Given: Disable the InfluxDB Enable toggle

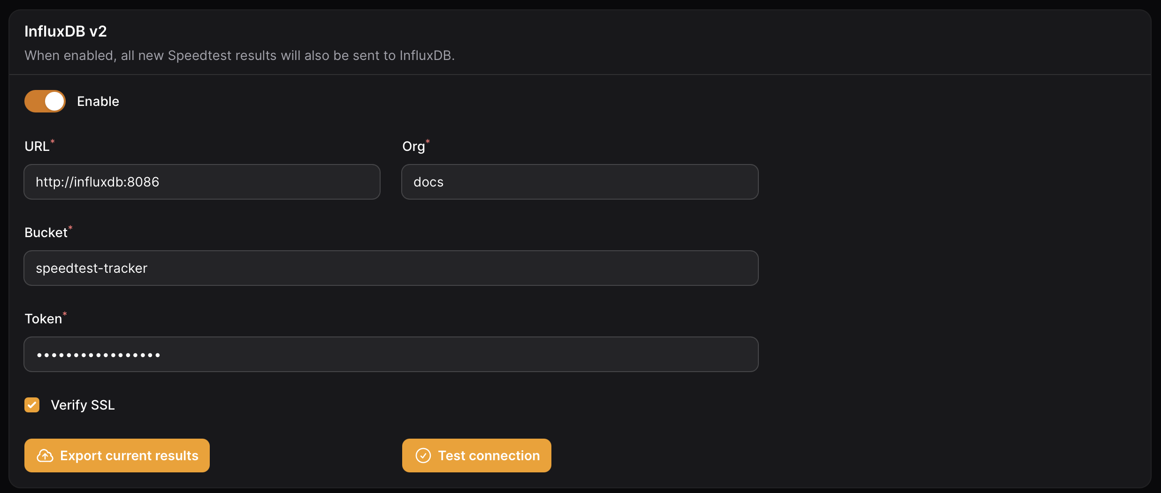Looking at the screenshot, I should tap(45, 101).
